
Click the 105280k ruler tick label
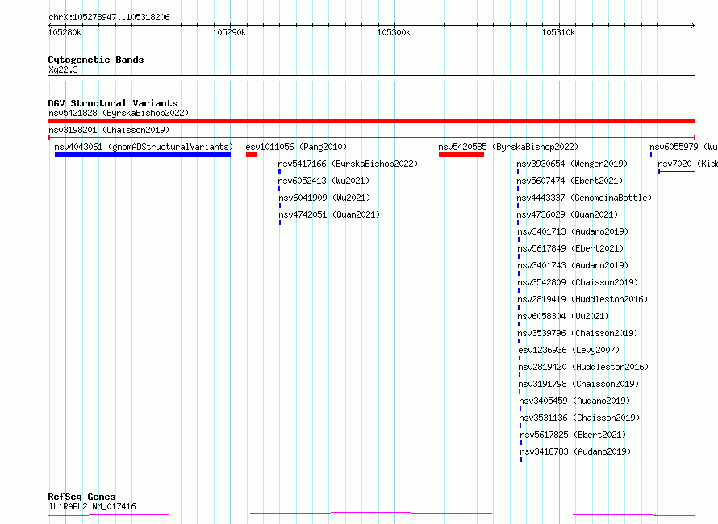pyautogui.click(x=65, y=32)
